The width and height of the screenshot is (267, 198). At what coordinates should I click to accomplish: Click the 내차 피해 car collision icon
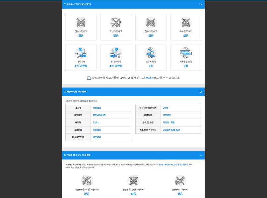pyautogui.click(x=81, y=53)
